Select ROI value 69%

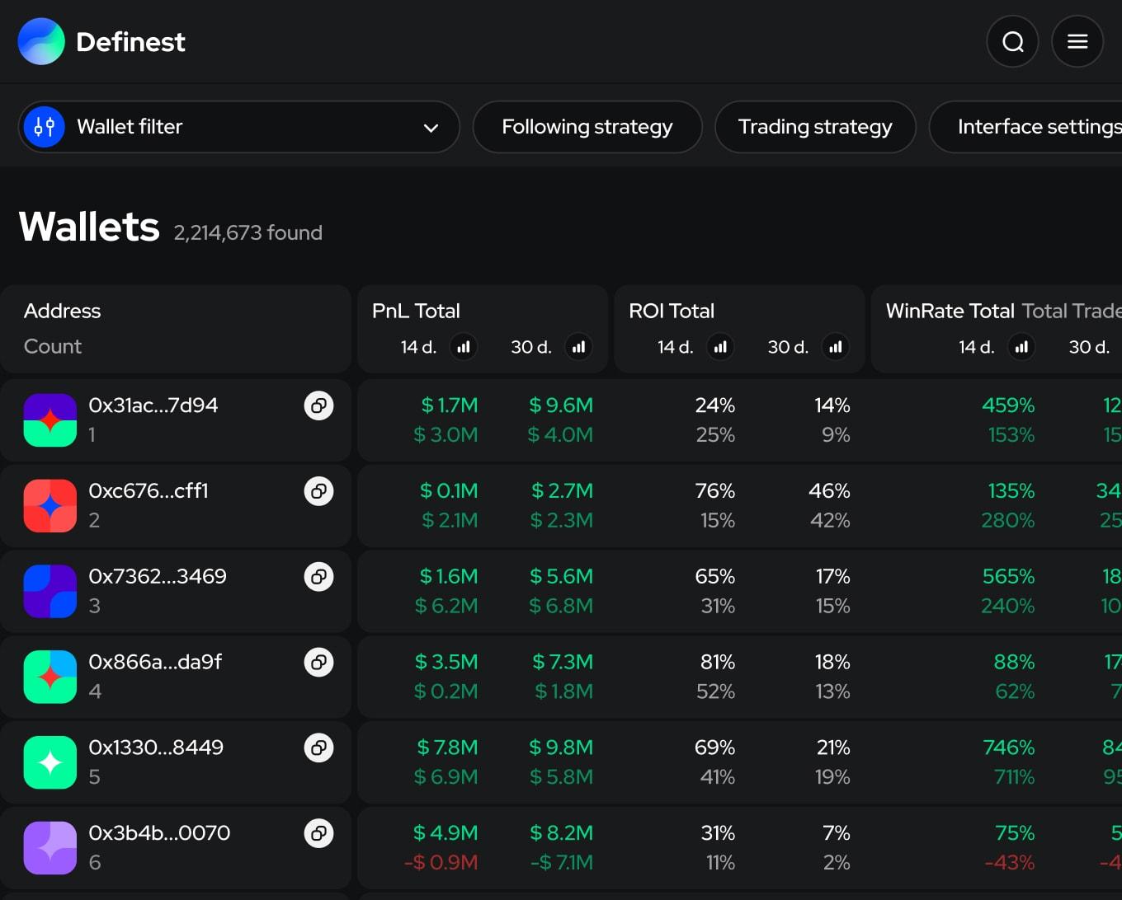tap(715, 748)
